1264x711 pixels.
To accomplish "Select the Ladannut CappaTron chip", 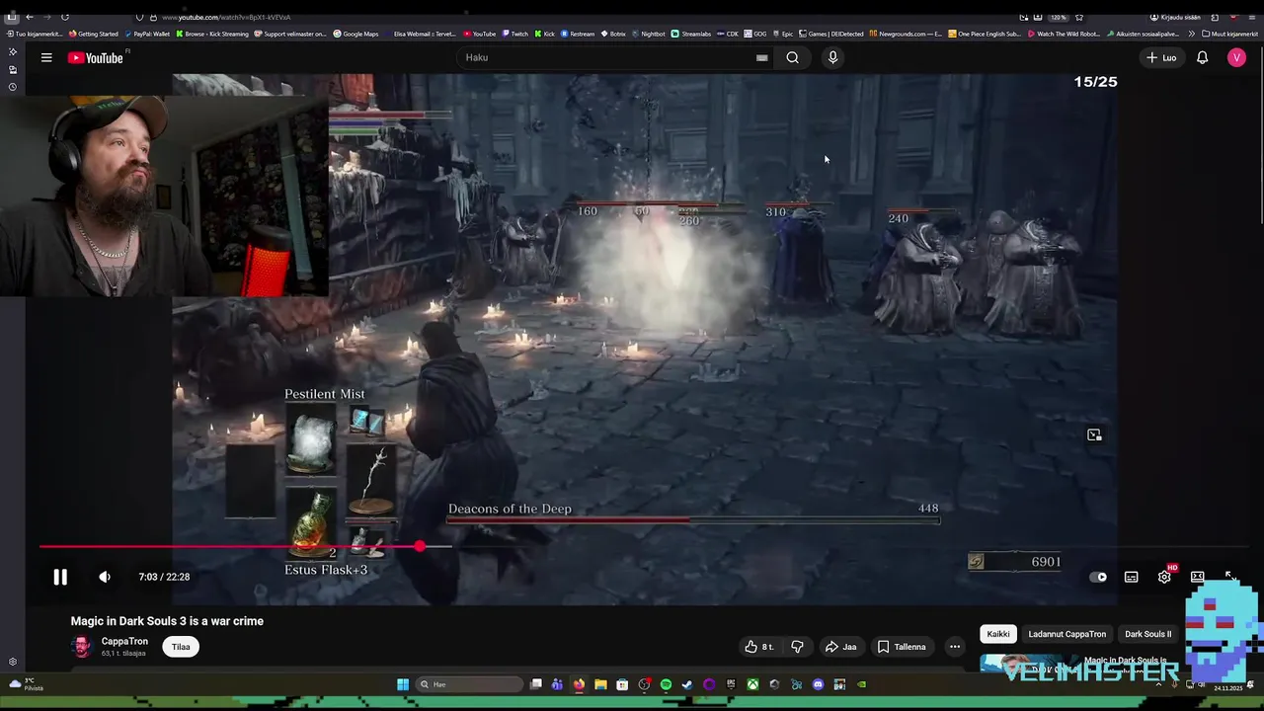I will point(1066,634).
